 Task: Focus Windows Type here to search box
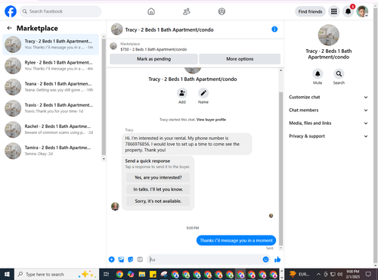(x=57, y=274)
